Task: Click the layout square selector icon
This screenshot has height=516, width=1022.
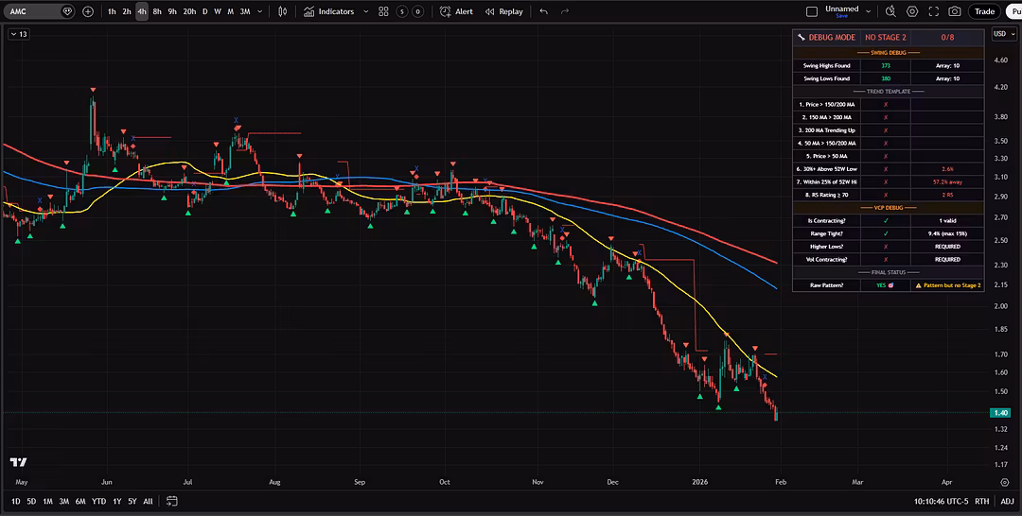Action: pyautogui.click(x=811, y=11)
